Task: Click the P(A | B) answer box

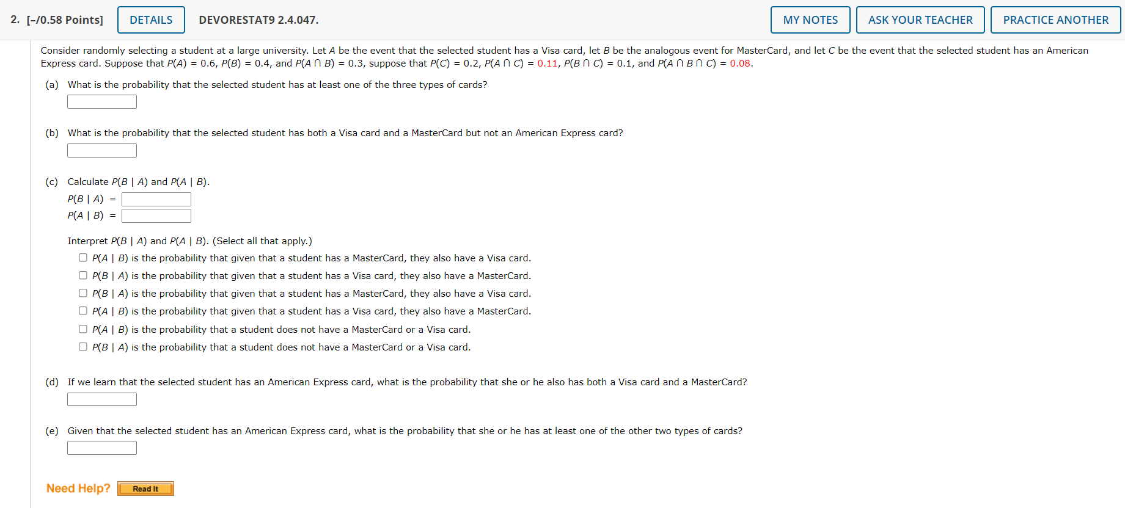Action: [156, 215]
